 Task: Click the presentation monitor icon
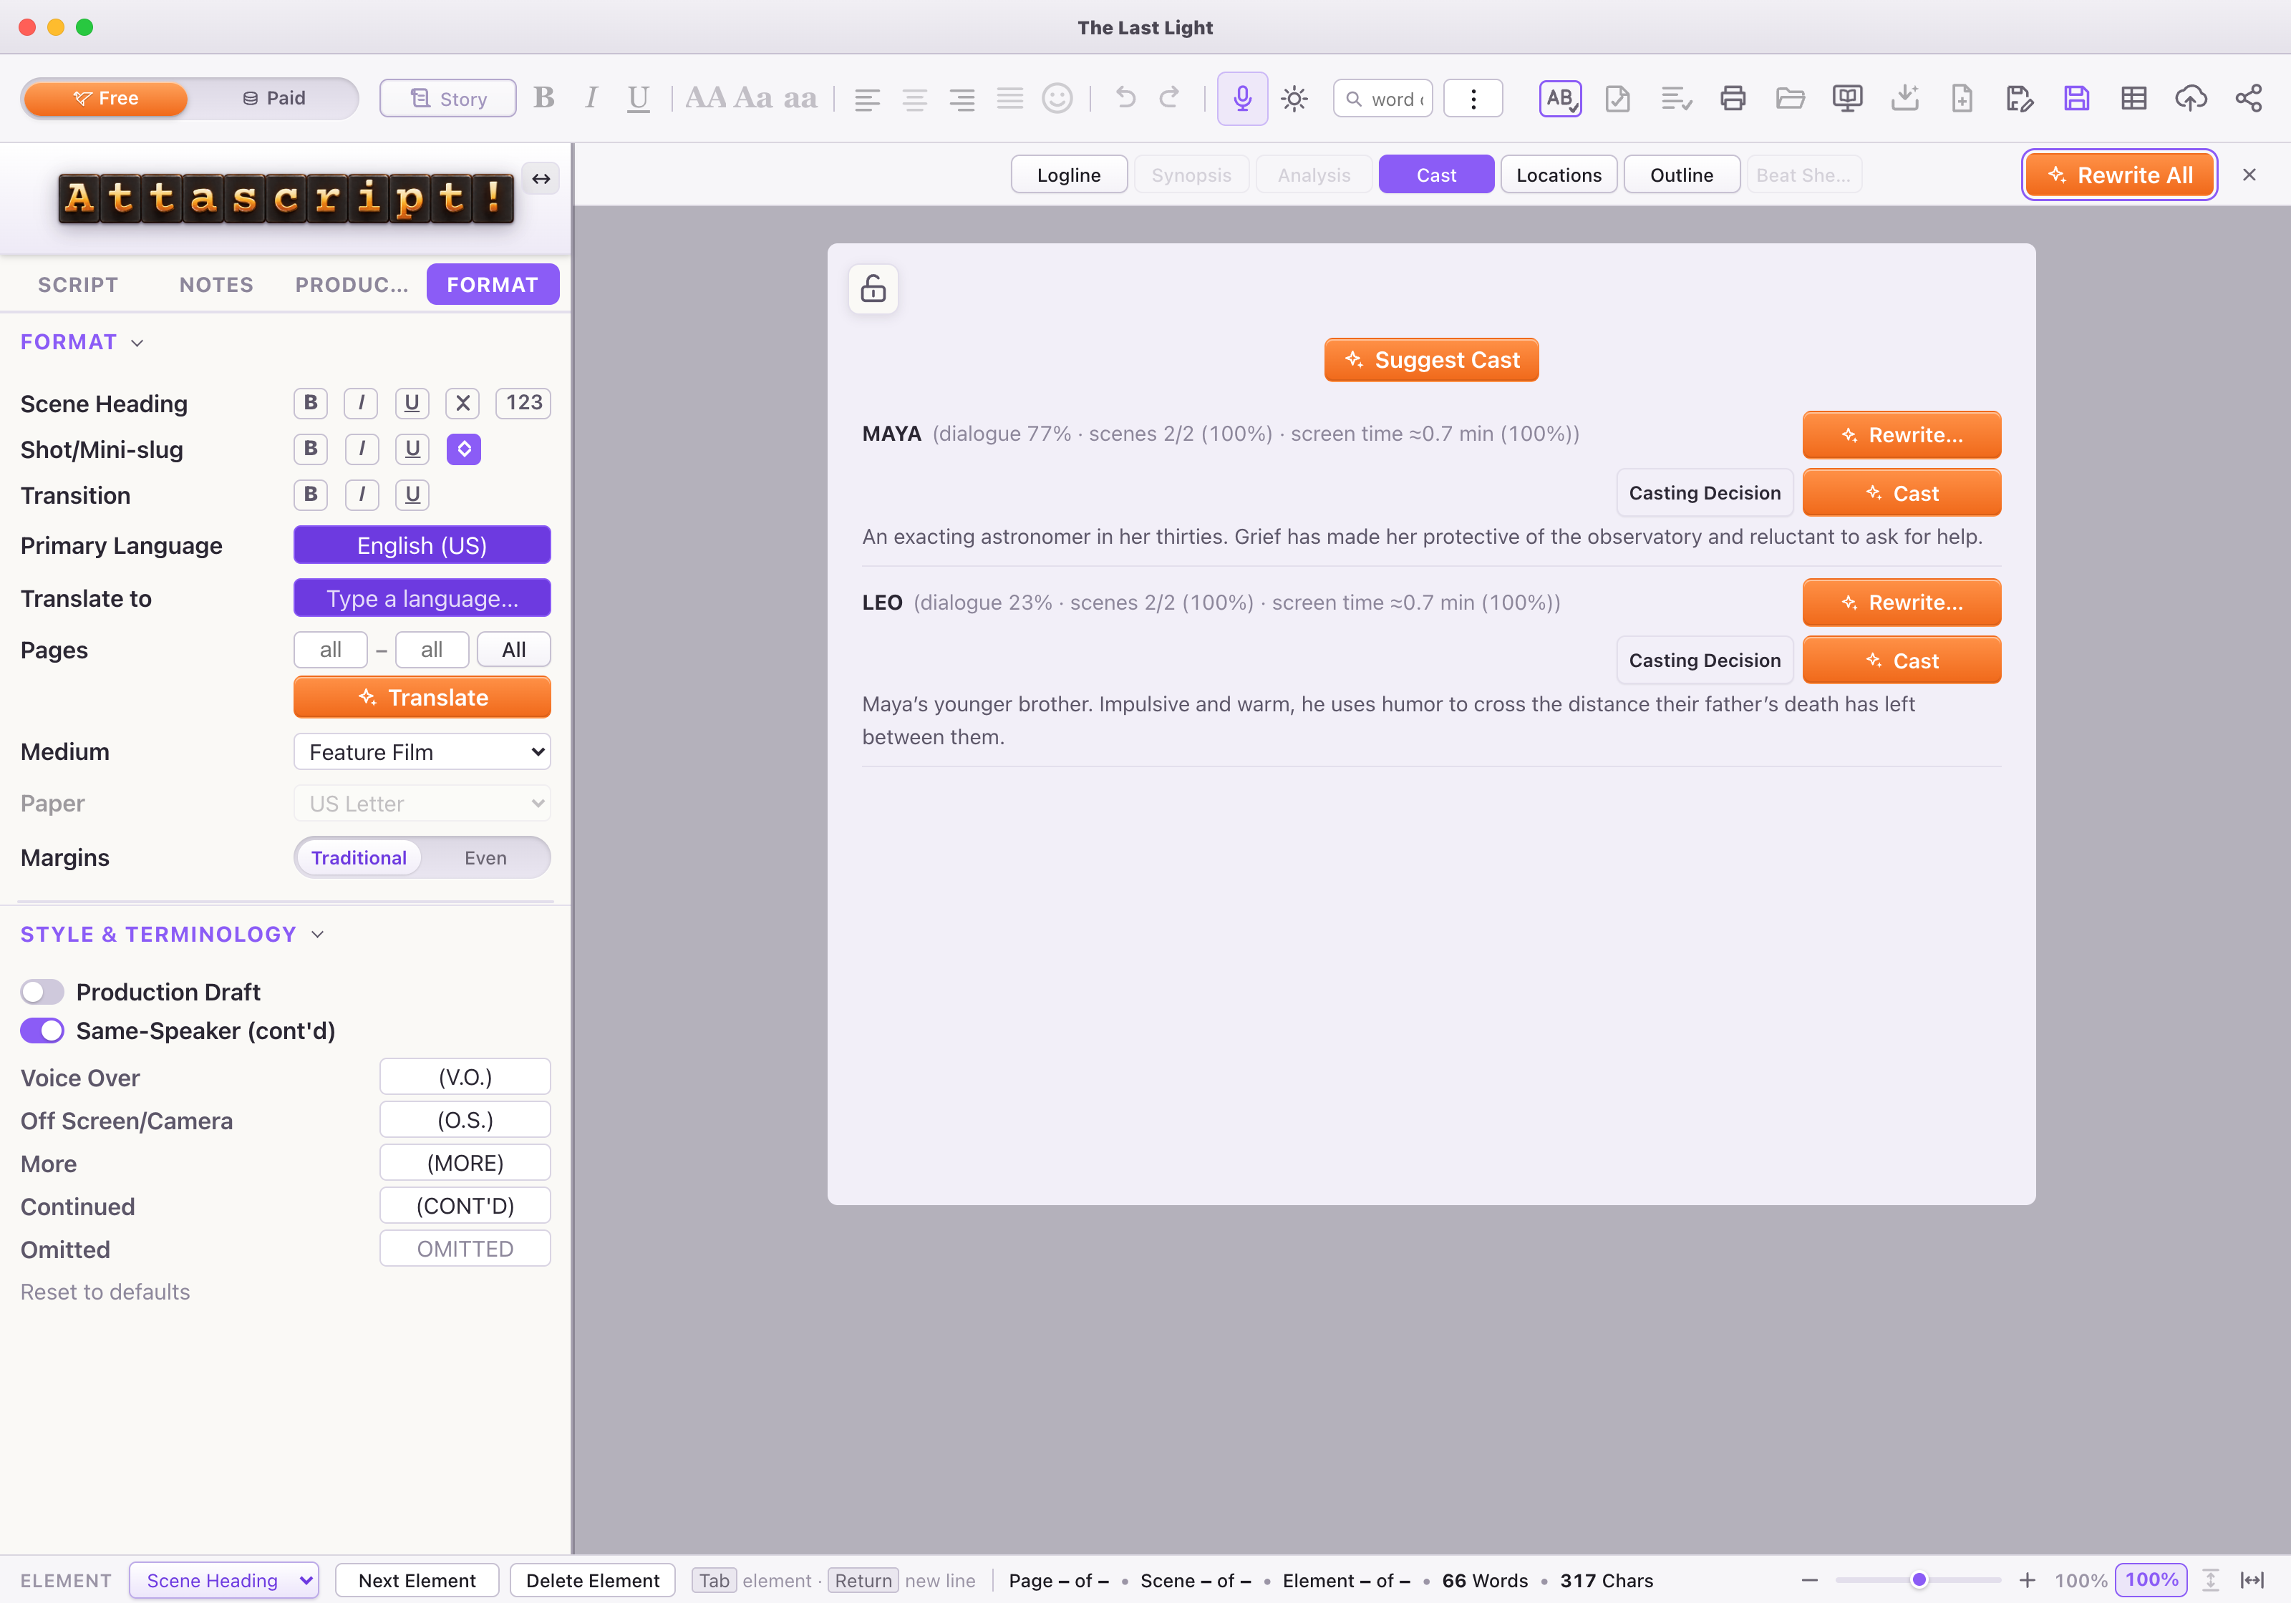coord(1847,98)
